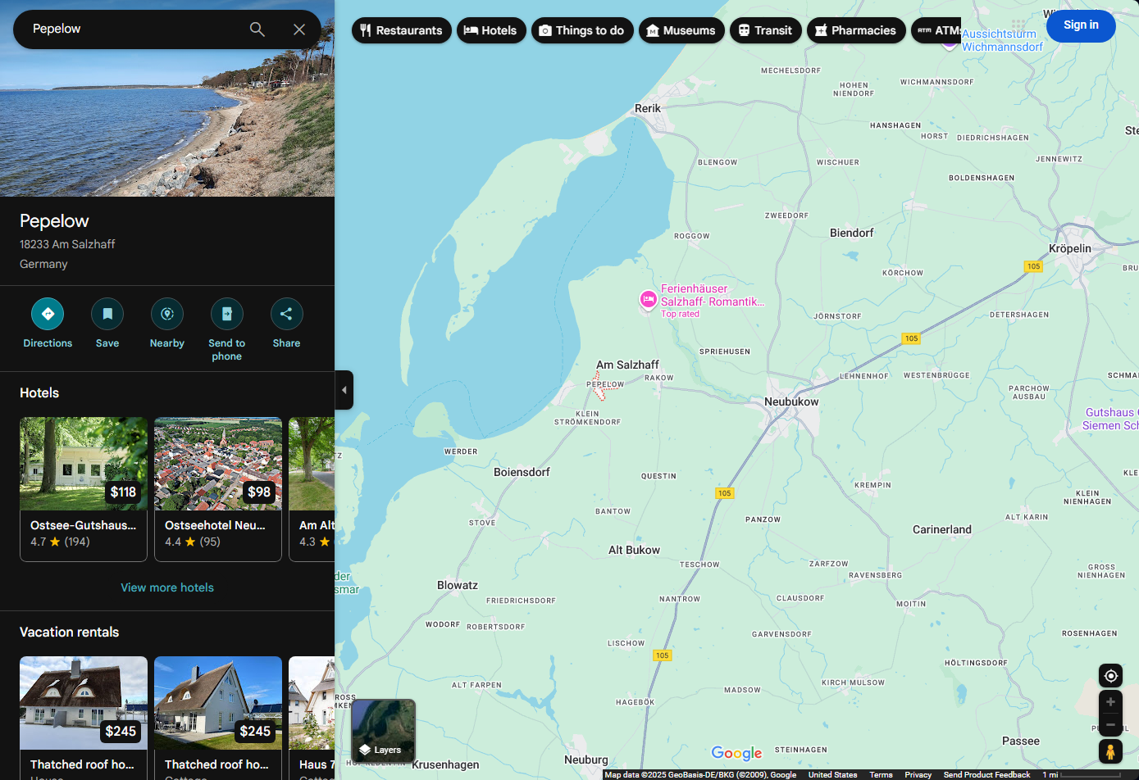Show Pharmacies on the map

point(857,30)
